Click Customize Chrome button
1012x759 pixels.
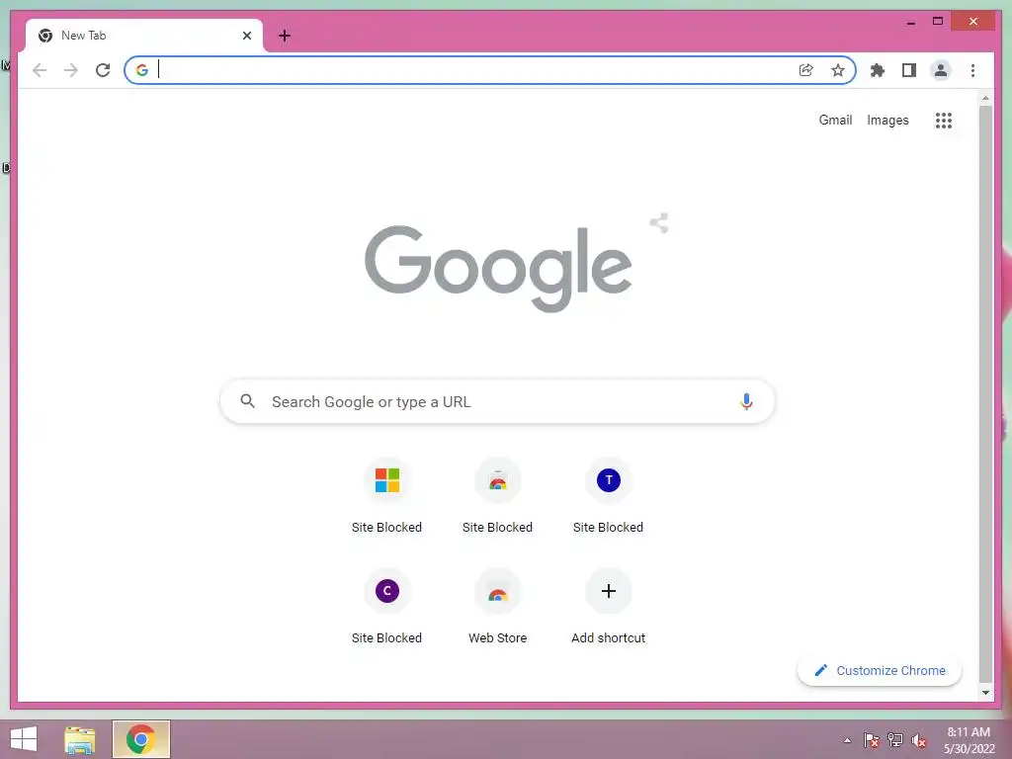click(879, 671)
